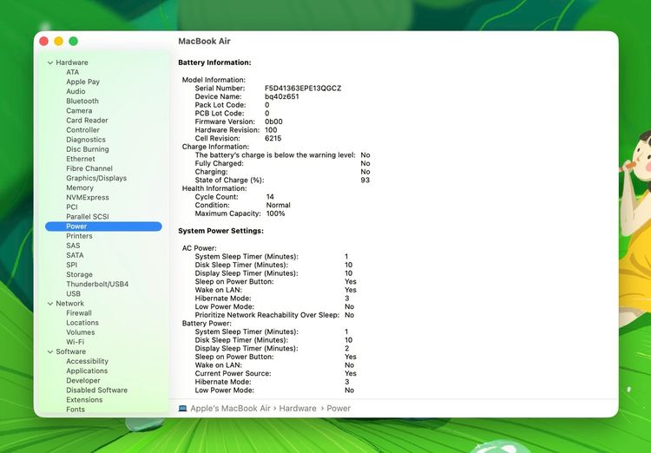Collapse the Network section chevron
The image size is (651, 453).
pos(50,304)
